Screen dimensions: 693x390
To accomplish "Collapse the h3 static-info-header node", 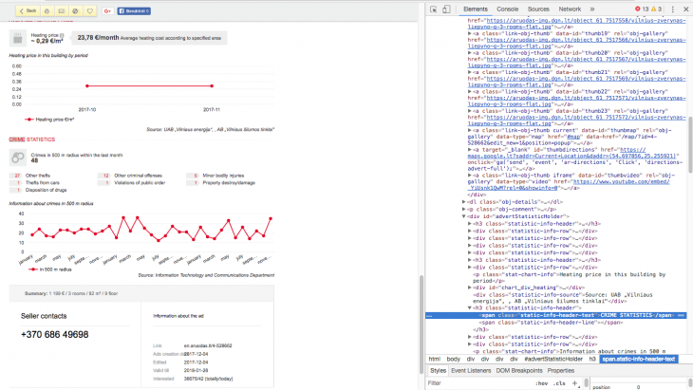I will point(468,307).
